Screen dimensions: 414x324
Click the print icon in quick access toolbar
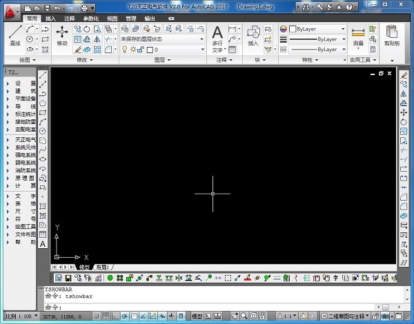click(84, 8)
